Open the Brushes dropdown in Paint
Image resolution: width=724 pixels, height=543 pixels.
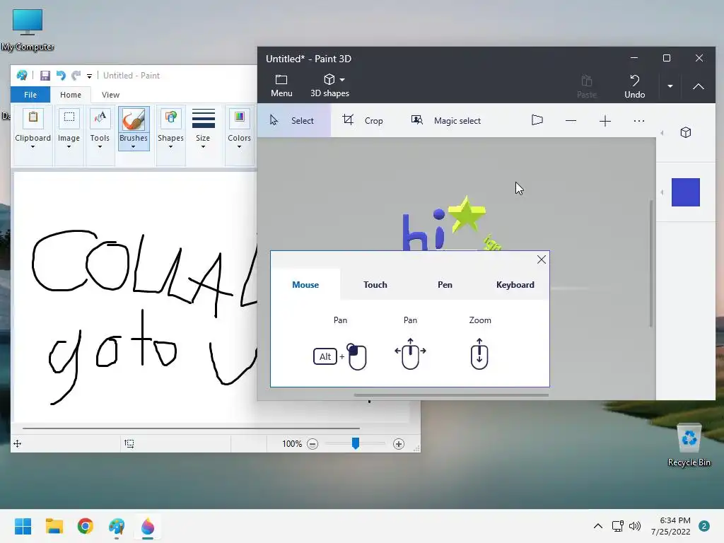(134, 141)
